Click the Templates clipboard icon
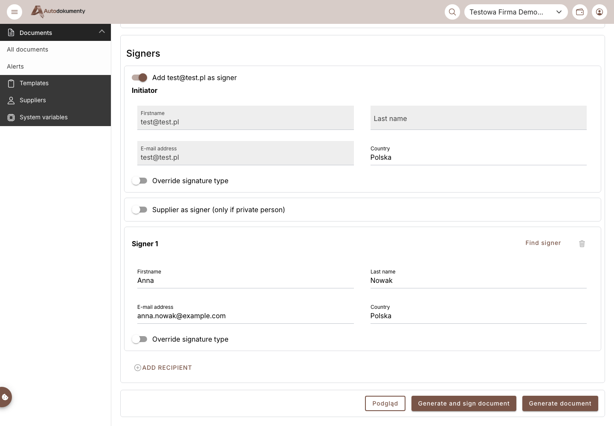This screenshot has height=426, width=614. 11,83
